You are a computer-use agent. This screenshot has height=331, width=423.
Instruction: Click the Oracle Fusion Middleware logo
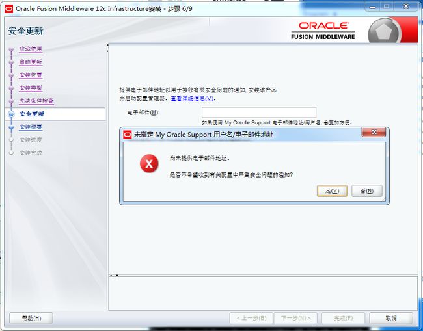coord(323,31)
